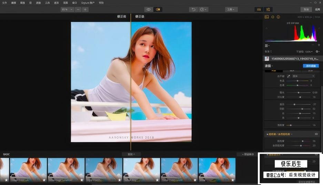
Task: Apply the Soft & Airy preset thumbnail
Action: [x=142, y=170]
